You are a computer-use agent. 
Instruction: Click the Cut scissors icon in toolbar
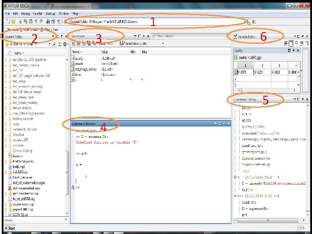coord(20,22)
